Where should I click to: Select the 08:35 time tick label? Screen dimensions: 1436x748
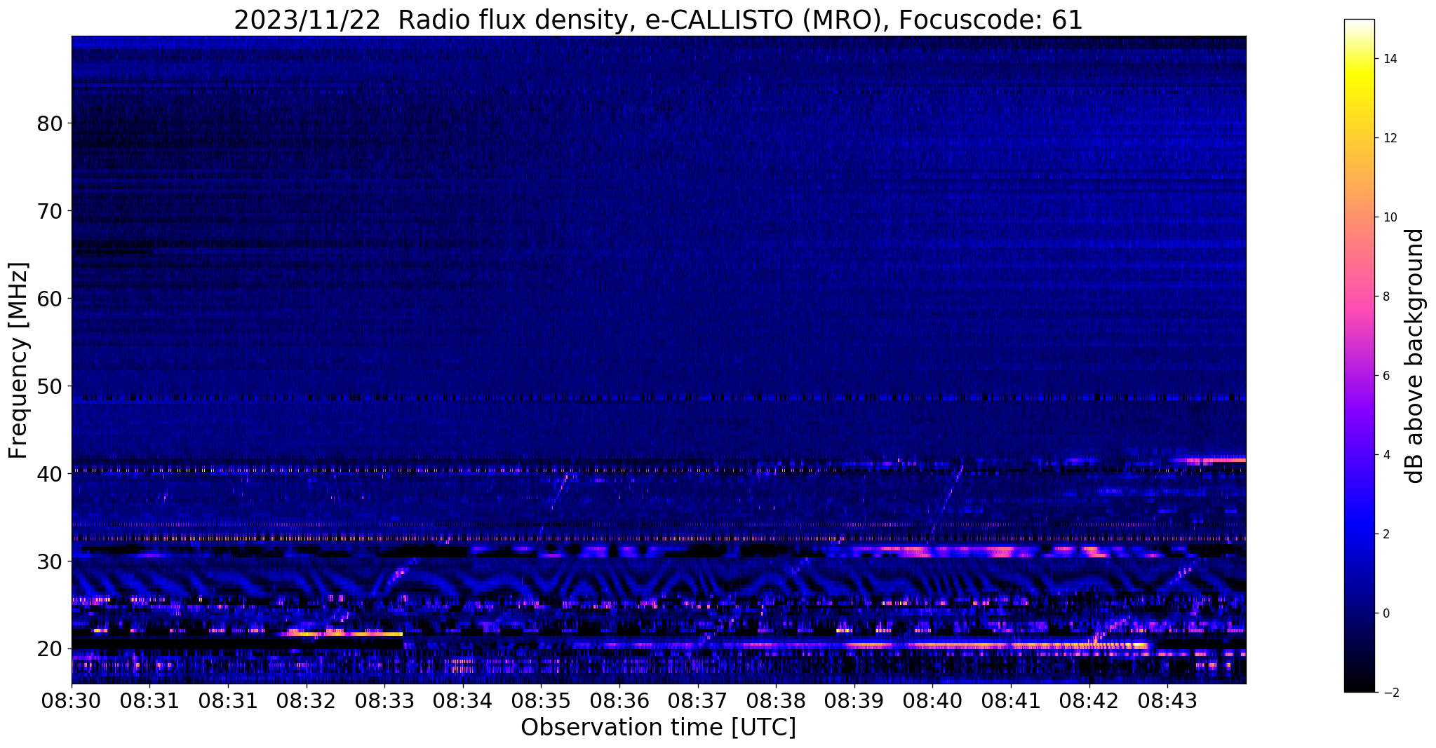point(541,700)
